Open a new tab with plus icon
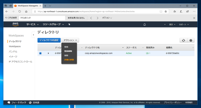 click(45, 6)
